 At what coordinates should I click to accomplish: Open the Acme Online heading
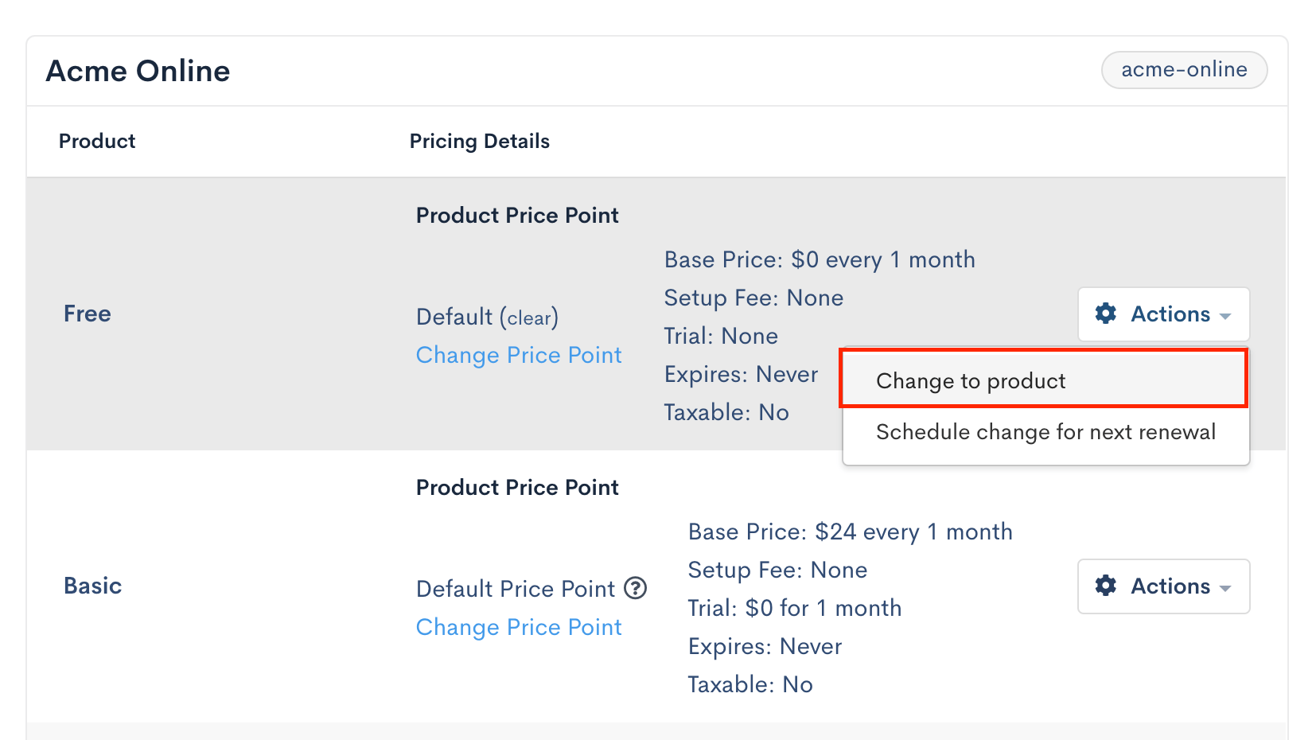click(138, 70)
